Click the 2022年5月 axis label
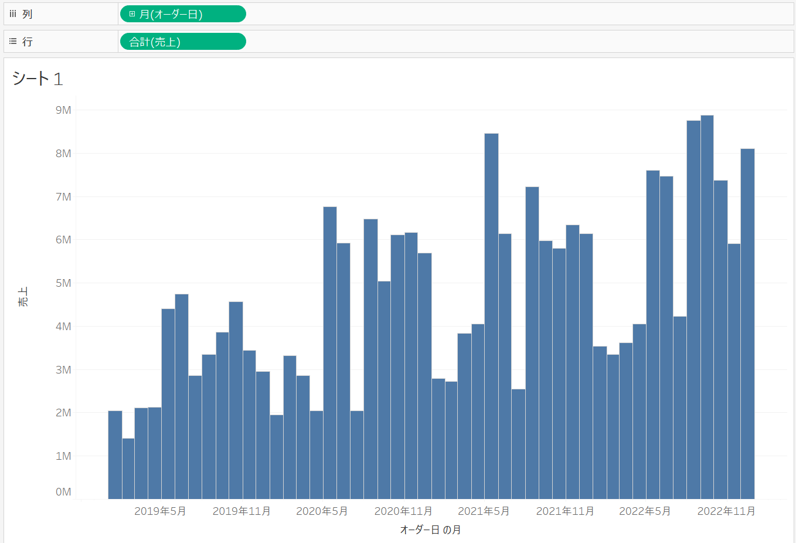Image resolution: width=796 pixels, height=543 pixels. (x=645, y=511)
